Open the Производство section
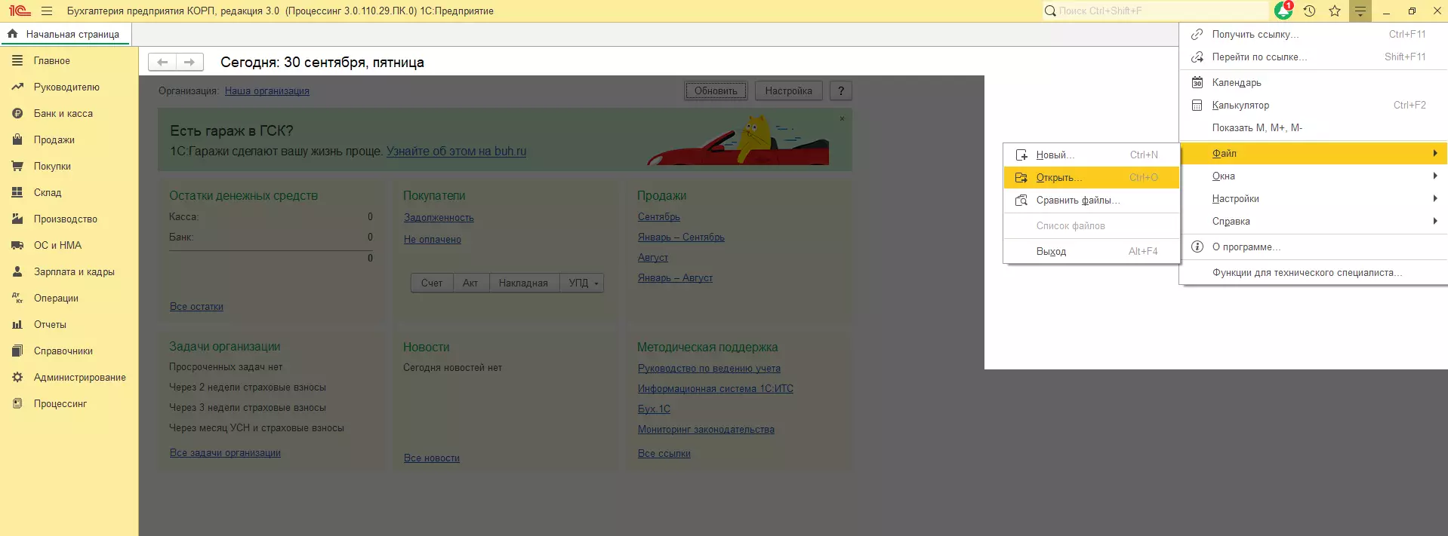The image size is (1448, 536). (66, 219)
